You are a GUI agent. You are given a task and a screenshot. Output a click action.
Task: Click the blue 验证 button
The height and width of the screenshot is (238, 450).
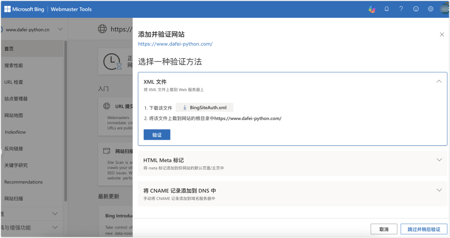[x=157, y=135]
